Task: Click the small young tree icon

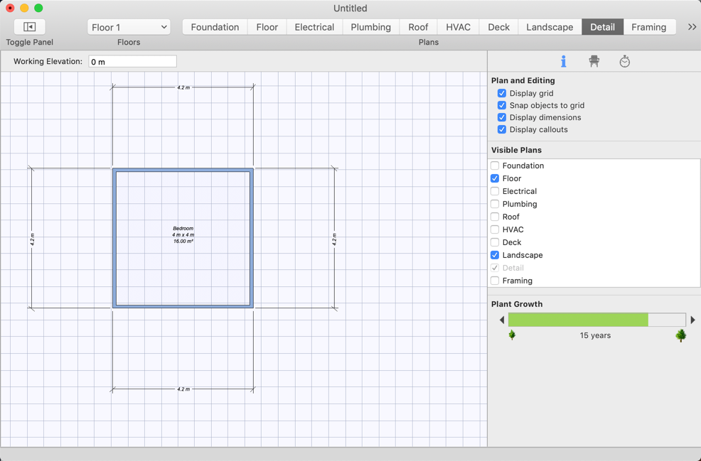Action: click(x=513, y=335)
